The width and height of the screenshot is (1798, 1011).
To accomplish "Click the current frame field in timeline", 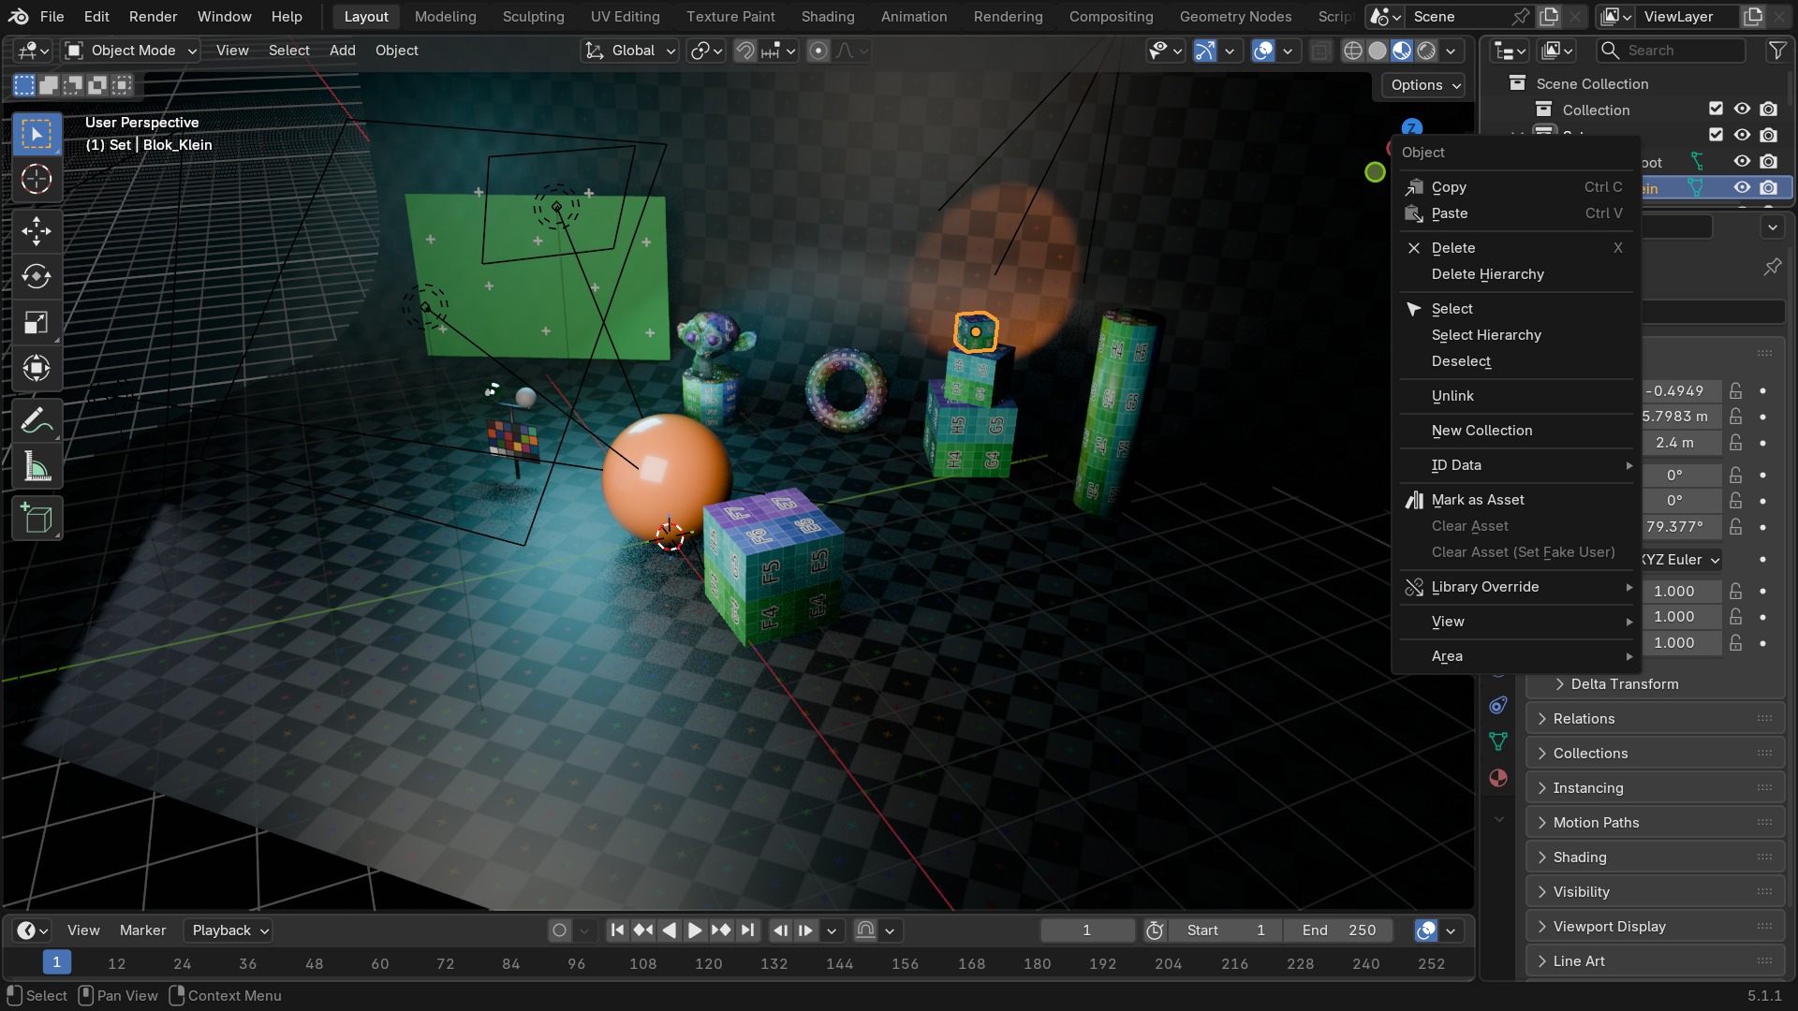I will 1086,930.
